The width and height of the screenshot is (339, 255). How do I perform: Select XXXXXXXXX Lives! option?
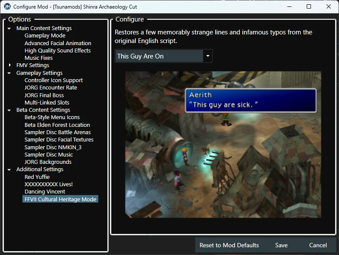pos(48,184)
